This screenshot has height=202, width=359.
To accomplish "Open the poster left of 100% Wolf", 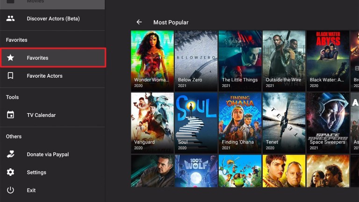I will point(152,171).
